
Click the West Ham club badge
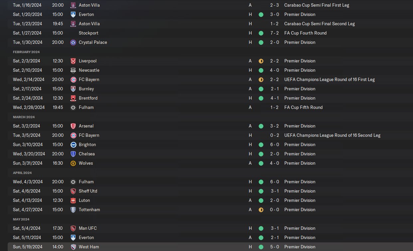tap(73, 247)
